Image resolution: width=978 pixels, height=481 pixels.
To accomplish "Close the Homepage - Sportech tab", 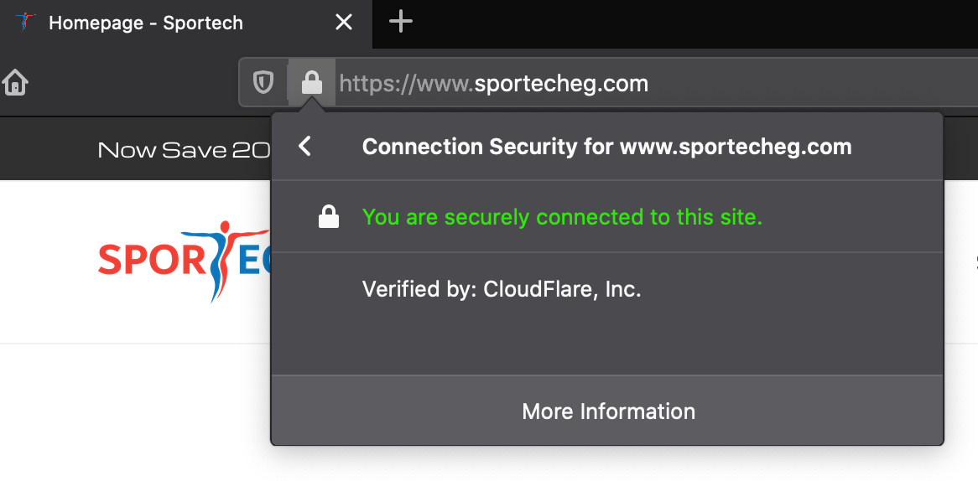I will click(x=344, y=23).
